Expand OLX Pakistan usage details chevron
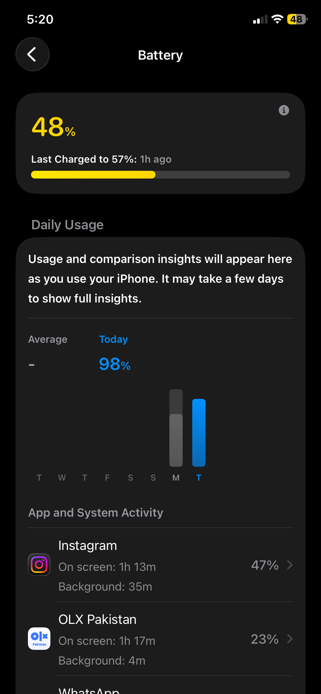 point(290,639)
